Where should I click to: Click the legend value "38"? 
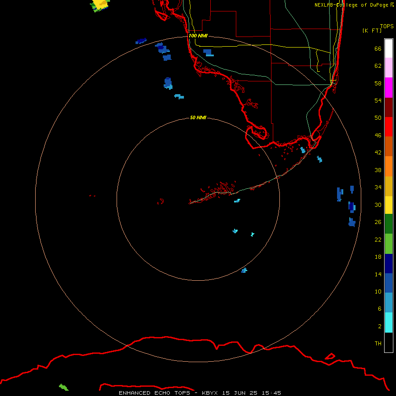tap(378, 170)
